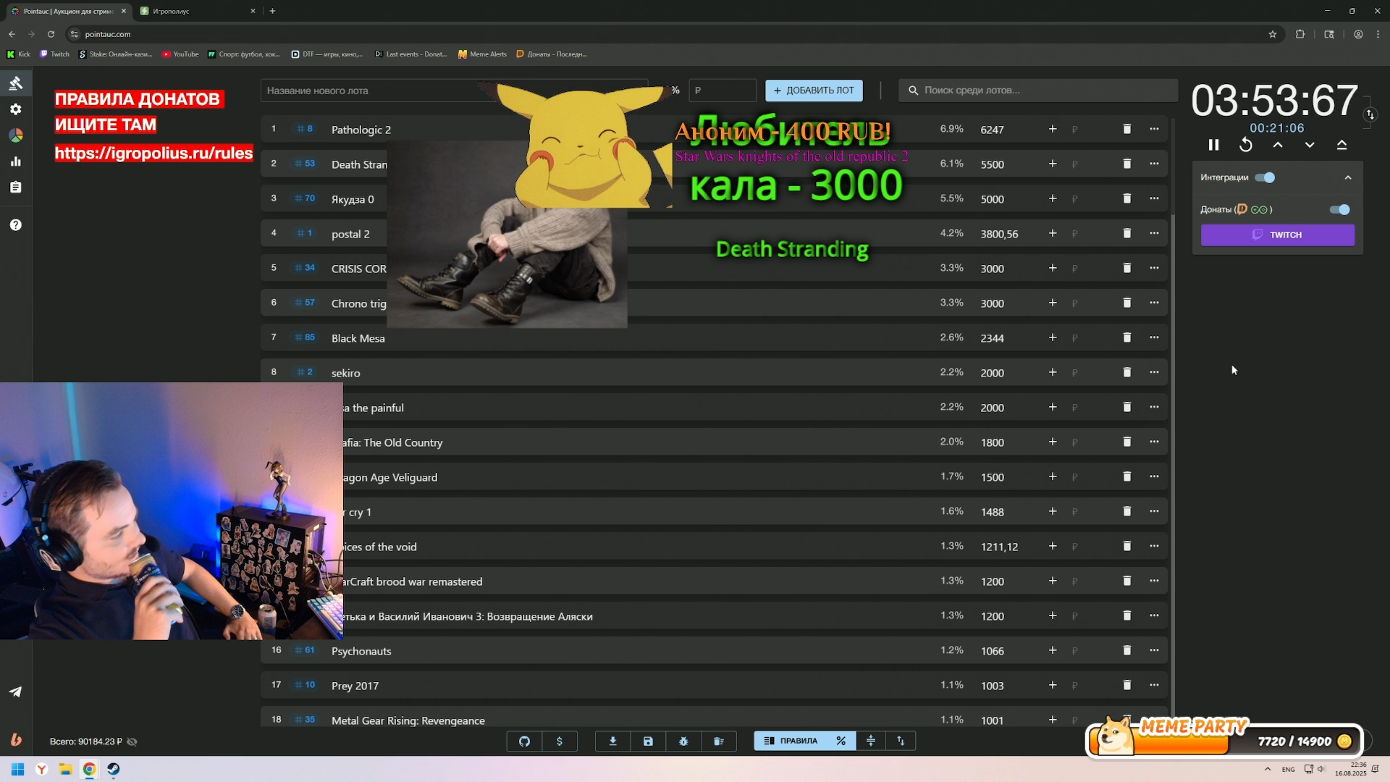This screenshot has height=782, width=1390.
Task: Delete the Pathologic 2 lot
Action: pyautogui.click(x=1126, y=129)
